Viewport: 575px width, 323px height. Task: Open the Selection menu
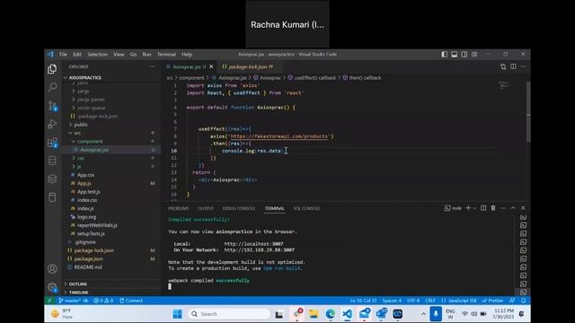97,54
